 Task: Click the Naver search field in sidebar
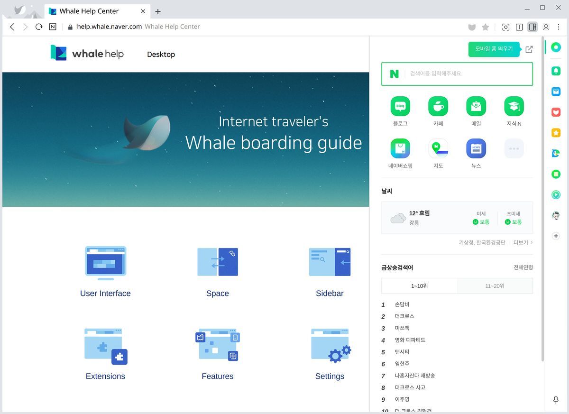[457, 74]
